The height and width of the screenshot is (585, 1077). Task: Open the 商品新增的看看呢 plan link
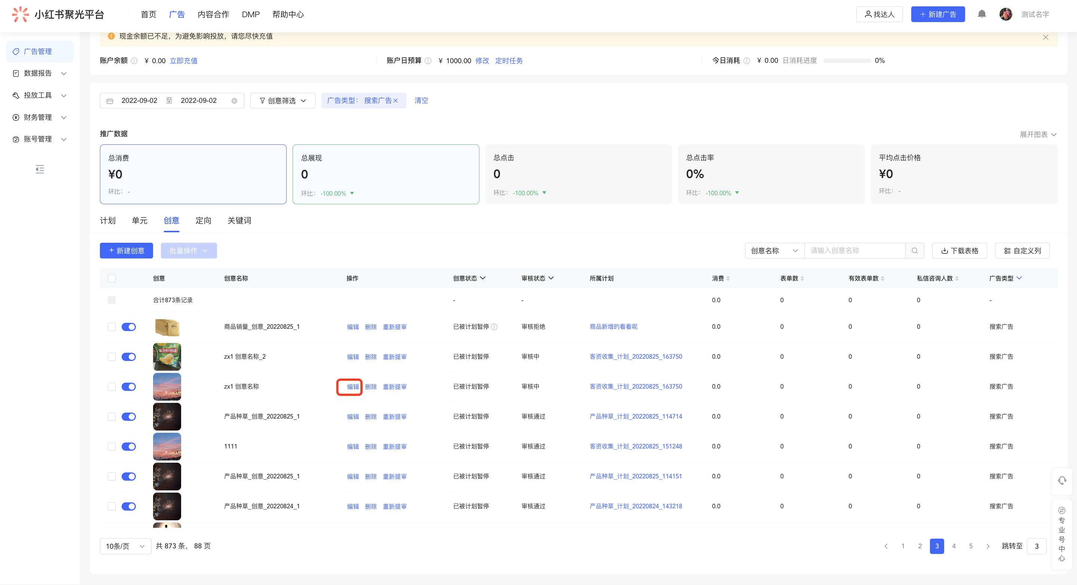point(613,327)
